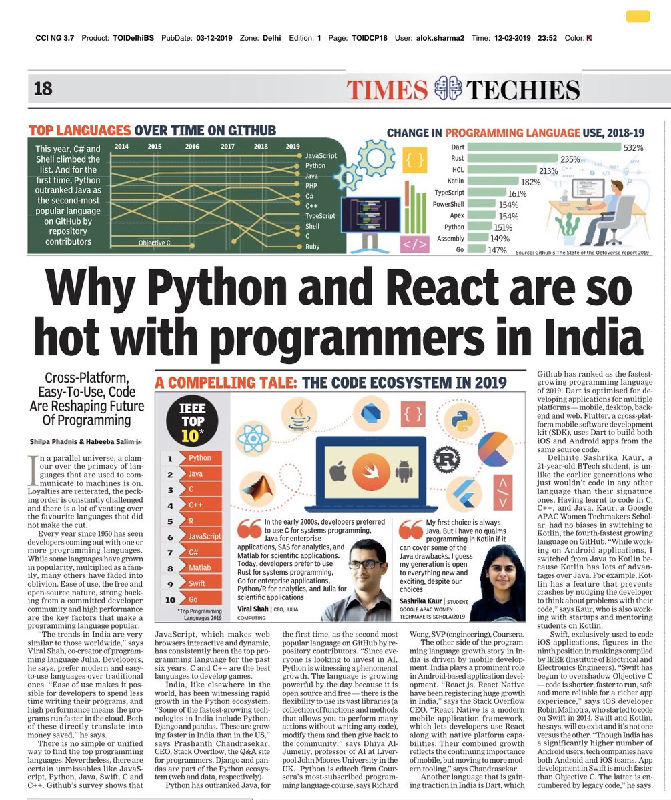Click the PHP label in GitHub ranking chart
The image size is (671, 800).
tap(312, 186)
